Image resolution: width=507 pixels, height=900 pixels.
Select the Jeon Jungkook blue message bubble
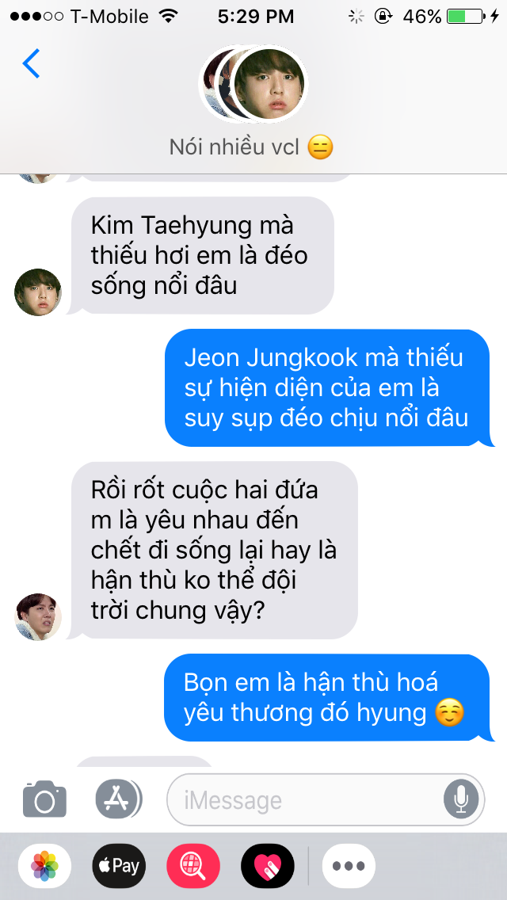pyautogui.click(x=329, y=388)
